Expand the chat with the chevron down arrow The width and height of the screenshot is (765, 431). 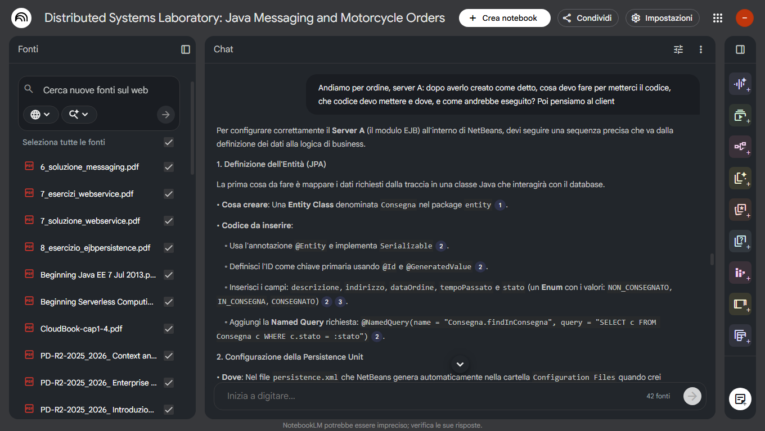pos(460,364)
